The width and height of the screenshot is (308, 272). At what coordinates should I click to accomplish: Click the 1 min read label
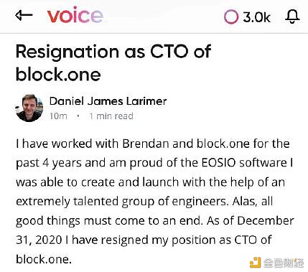point(111,116)
